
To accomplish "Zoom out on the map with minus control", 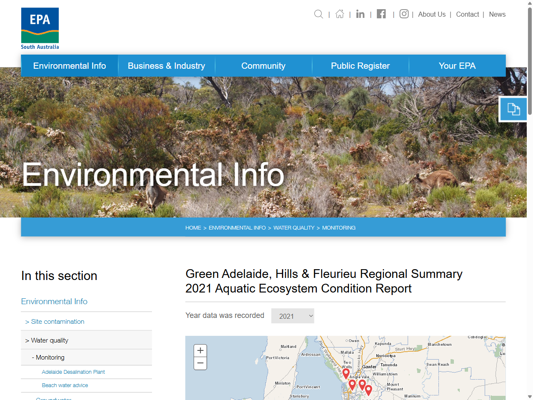I will tap(200, 363).
